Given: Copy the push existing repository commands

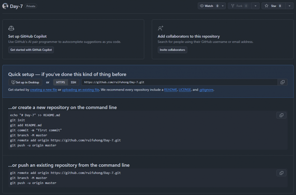Looking at the screenshot, I should [x=281, y=173].
